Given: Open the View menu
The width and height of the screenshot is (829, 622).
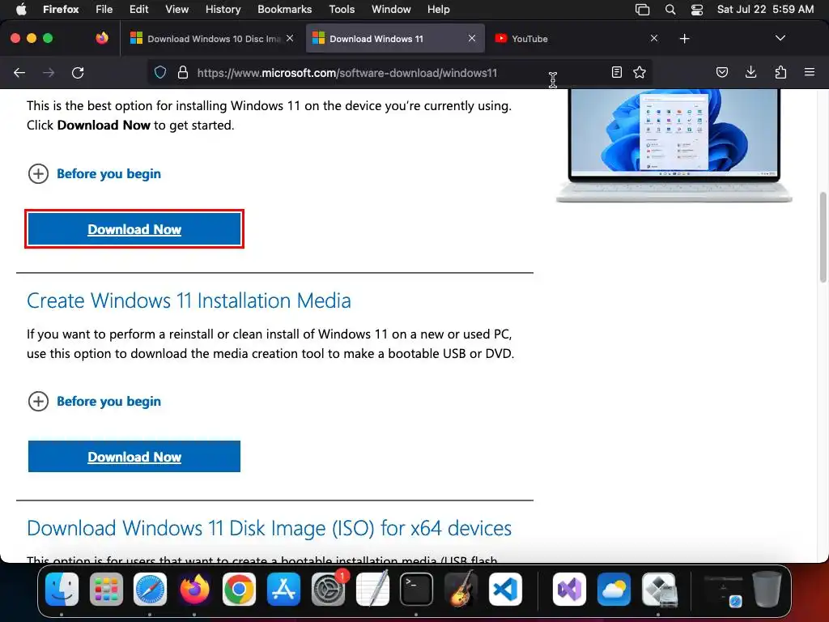Looking at the screenshot, I should click(176, 9).
